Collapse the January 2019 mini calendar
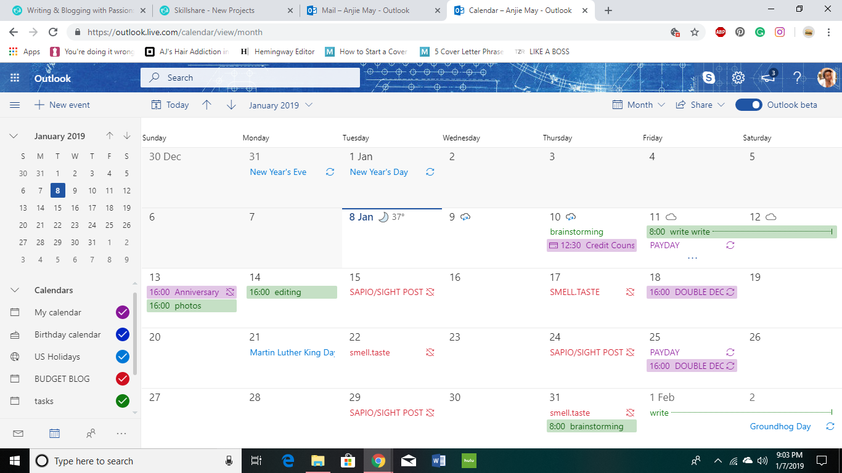The image size is (842, 473). click(14, 136)
